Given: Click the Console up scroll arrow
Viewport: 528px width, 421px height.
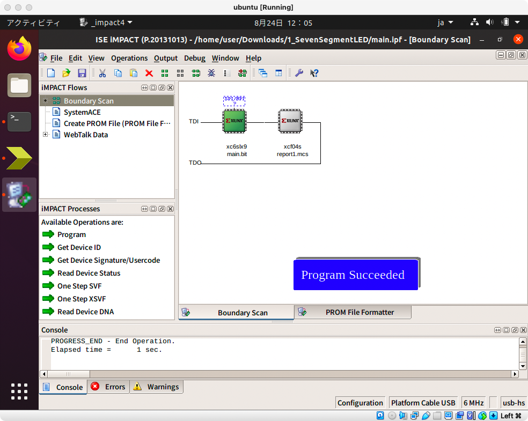Looking at the screenshot, I should click(x=523, y=342).
